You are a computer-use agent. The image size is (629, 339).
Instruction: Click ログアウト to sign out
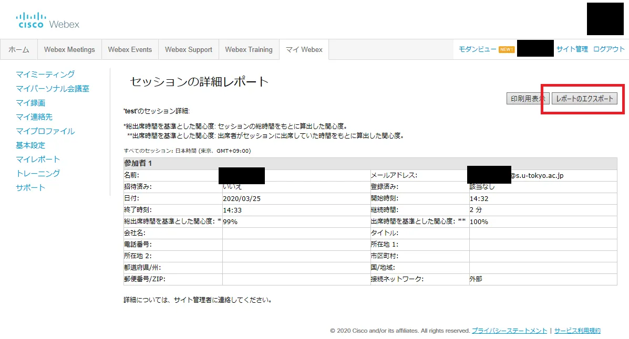click(609, 49)
